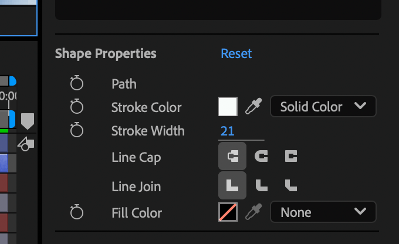The width and height of the screenshot is (399, 244).
Task: Toggle animation stopwatch for Stroke Width
Action: click(77, 130)
